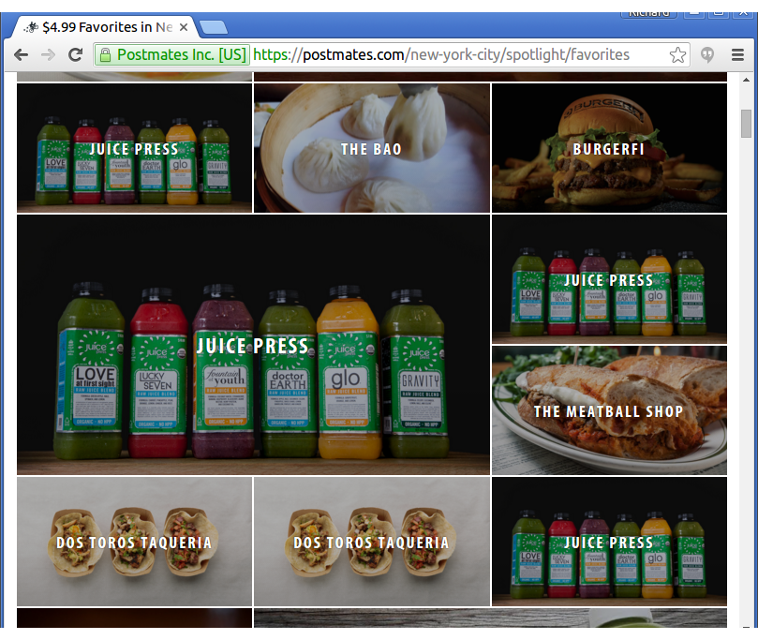
Task: Open The Meatball Shop tile
Action: click(609, 410)
